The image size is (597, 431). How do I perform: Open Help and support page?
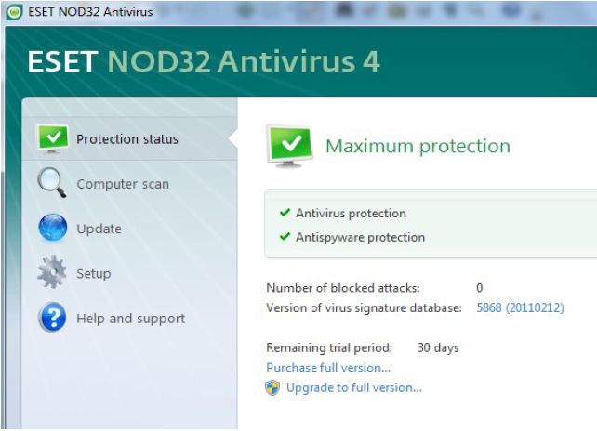(130, 319)
